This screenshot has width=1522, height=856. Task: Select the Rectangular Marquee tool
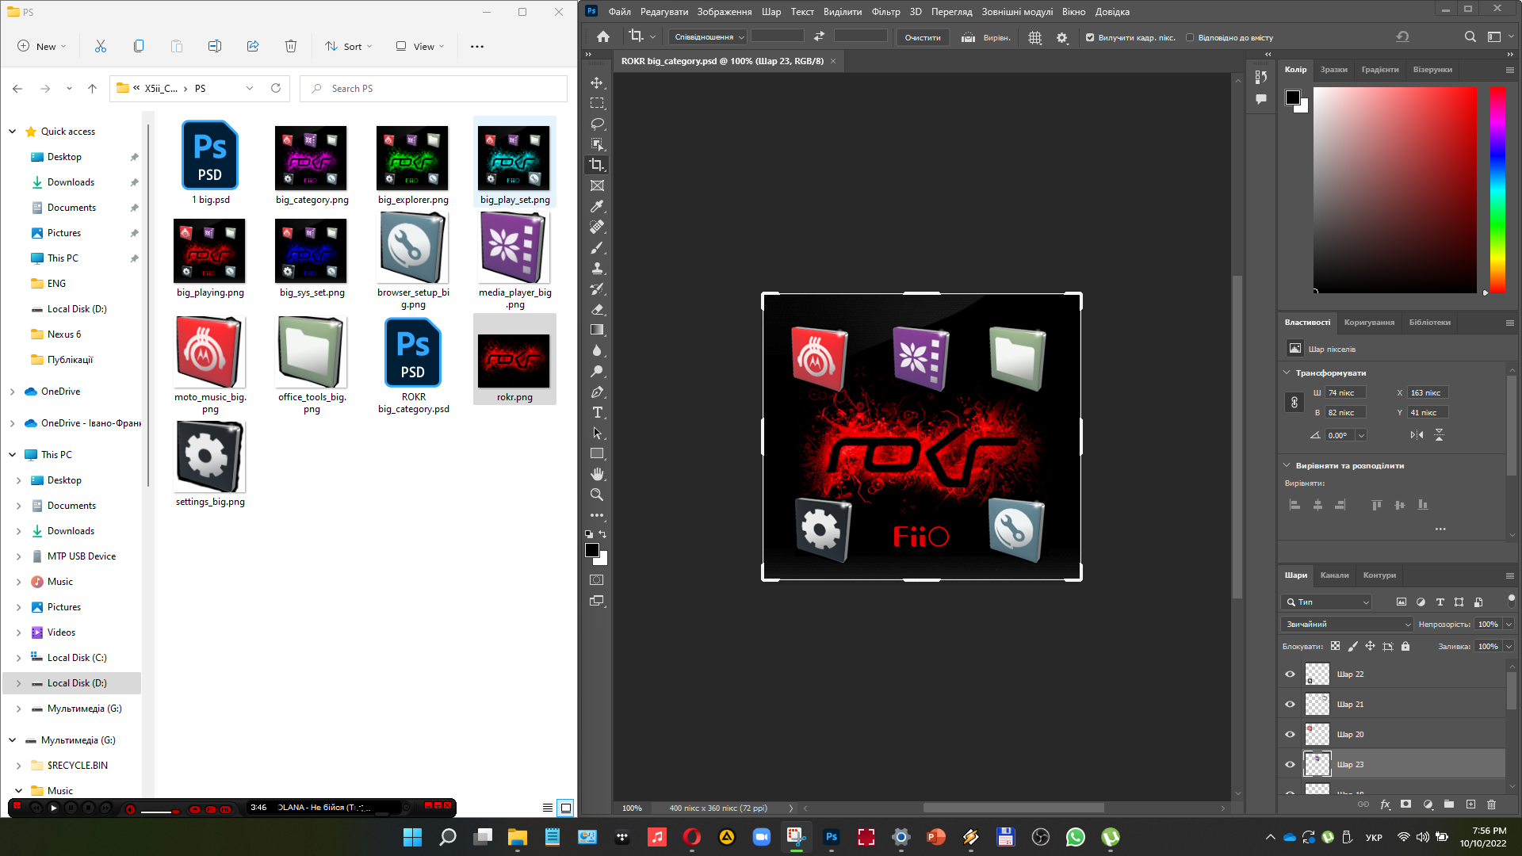(x=597, y=103)
